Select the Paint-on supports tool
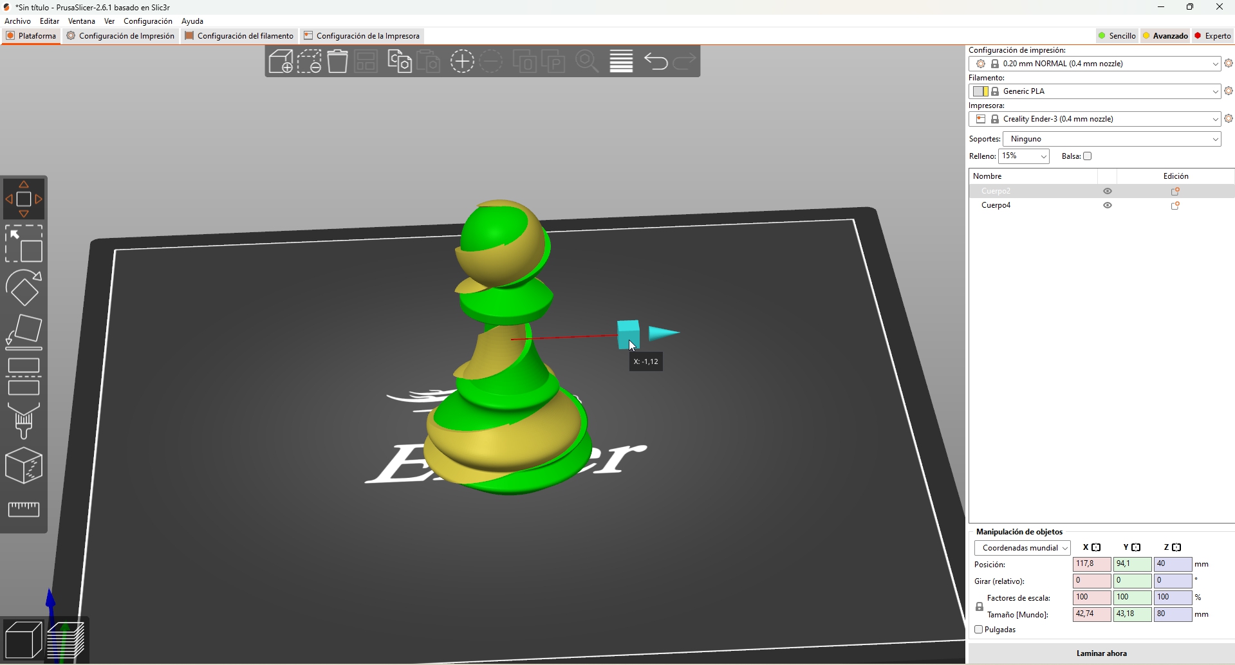 [24, 421]
